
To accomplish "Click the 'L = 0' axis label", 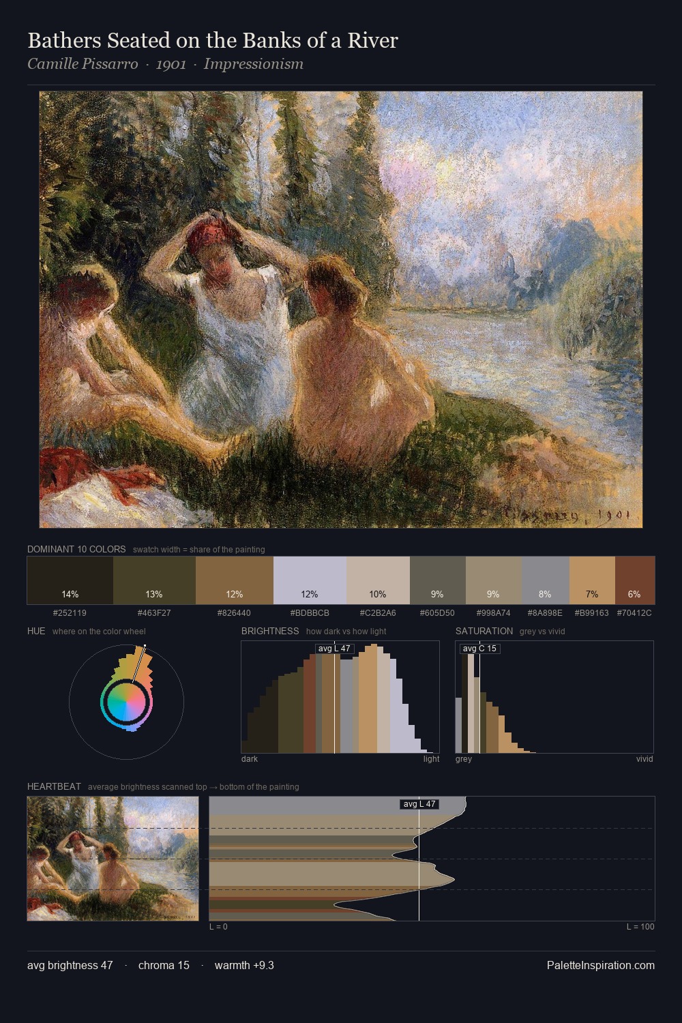I will pos(219,927).
